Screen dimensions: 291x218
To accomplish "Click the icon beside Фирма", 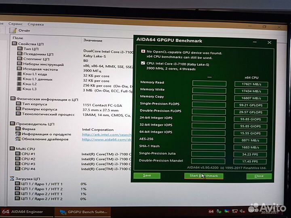I will click(18, 128).
